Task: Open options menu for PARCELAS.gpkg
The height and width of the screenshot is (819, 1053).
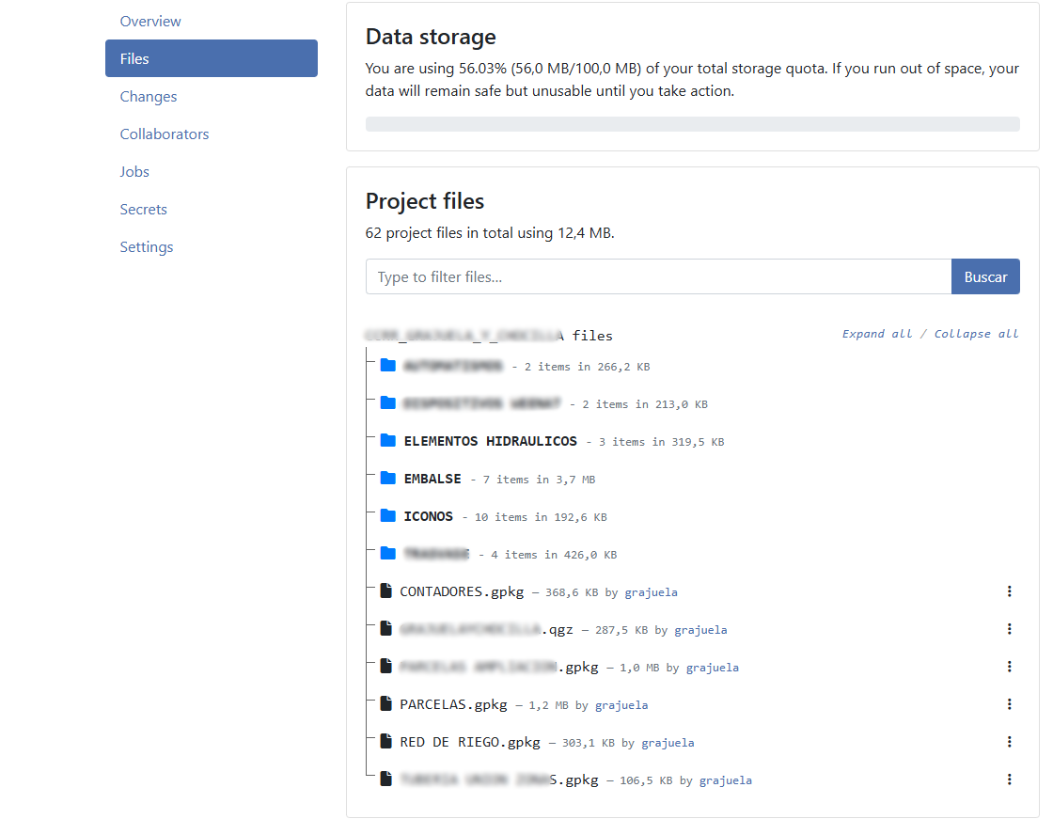Action: [1009, 704]
